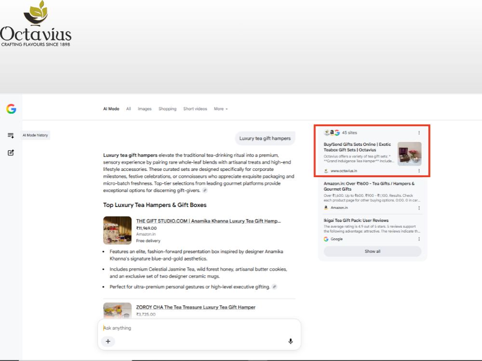Click the www.octavius.in source label

point(344,171)
